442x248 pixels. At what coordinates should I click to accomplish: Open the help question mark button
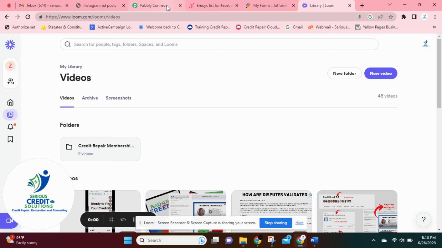pyautogui.click(x=423, y=219)
